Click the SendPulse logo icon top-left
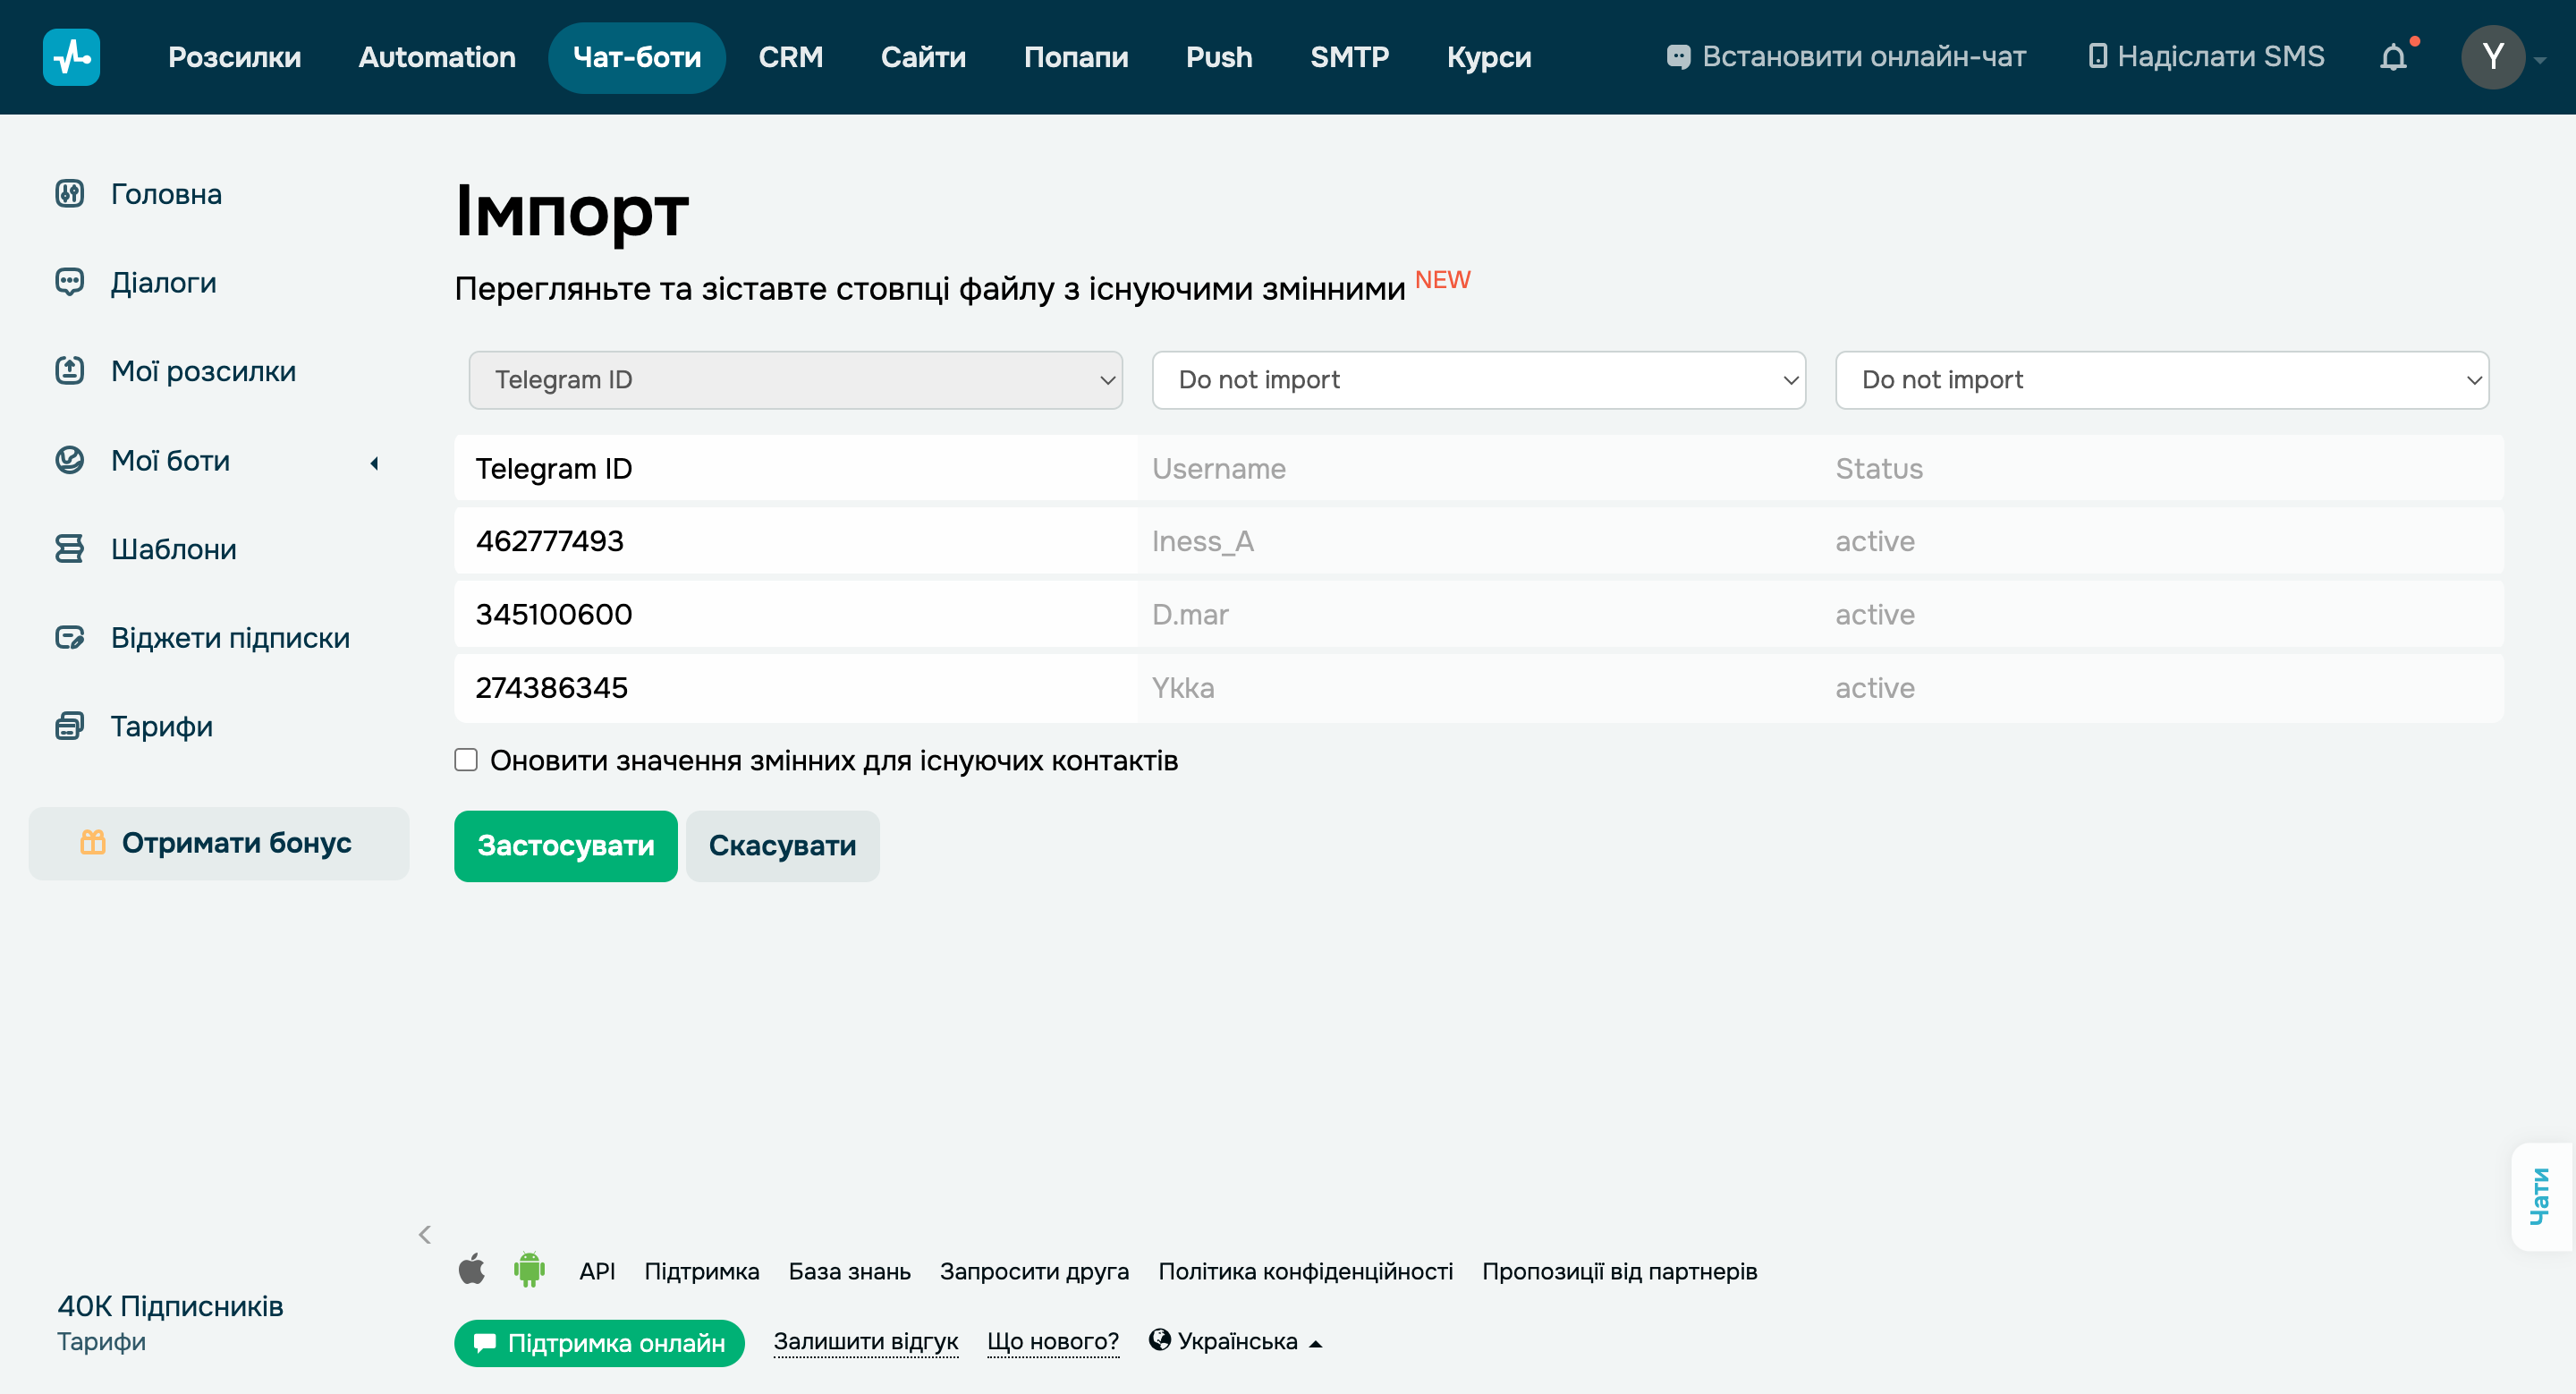2576x1394 pixels. 71,57
